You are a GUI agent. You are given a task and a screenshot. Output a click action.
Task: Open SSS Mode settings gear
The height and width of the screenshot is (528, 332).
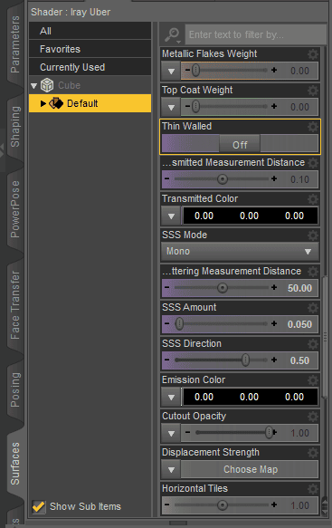click(313, 235)
